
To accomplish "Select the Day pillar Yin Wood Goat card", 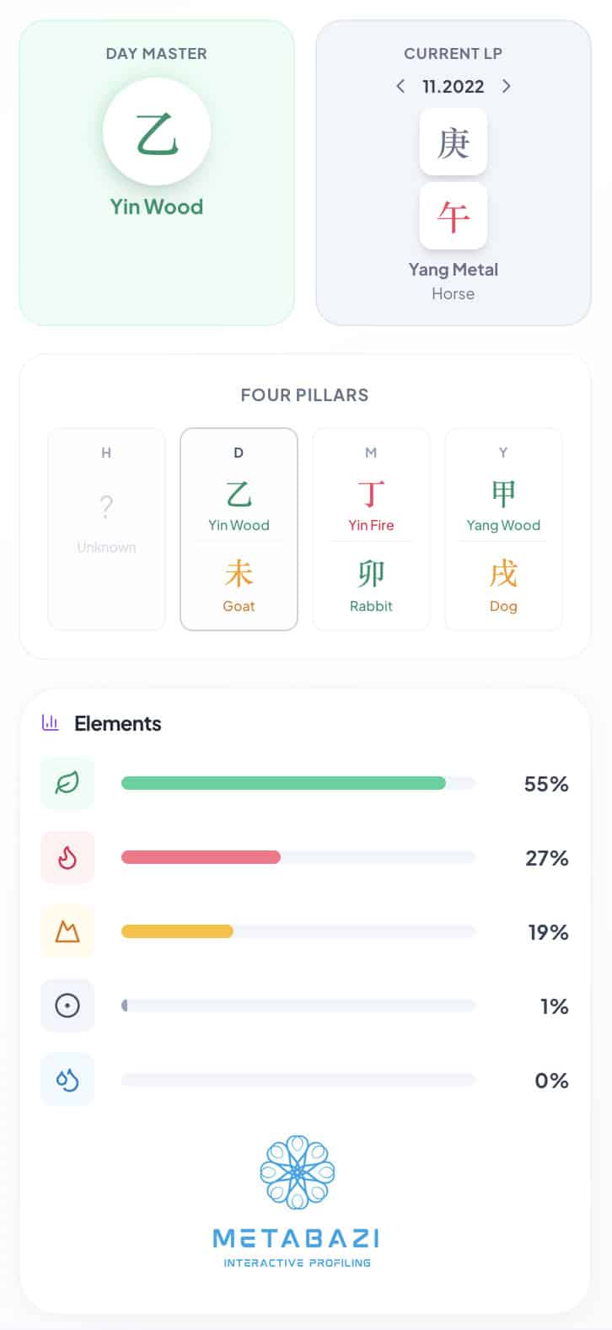I will 239,528.
